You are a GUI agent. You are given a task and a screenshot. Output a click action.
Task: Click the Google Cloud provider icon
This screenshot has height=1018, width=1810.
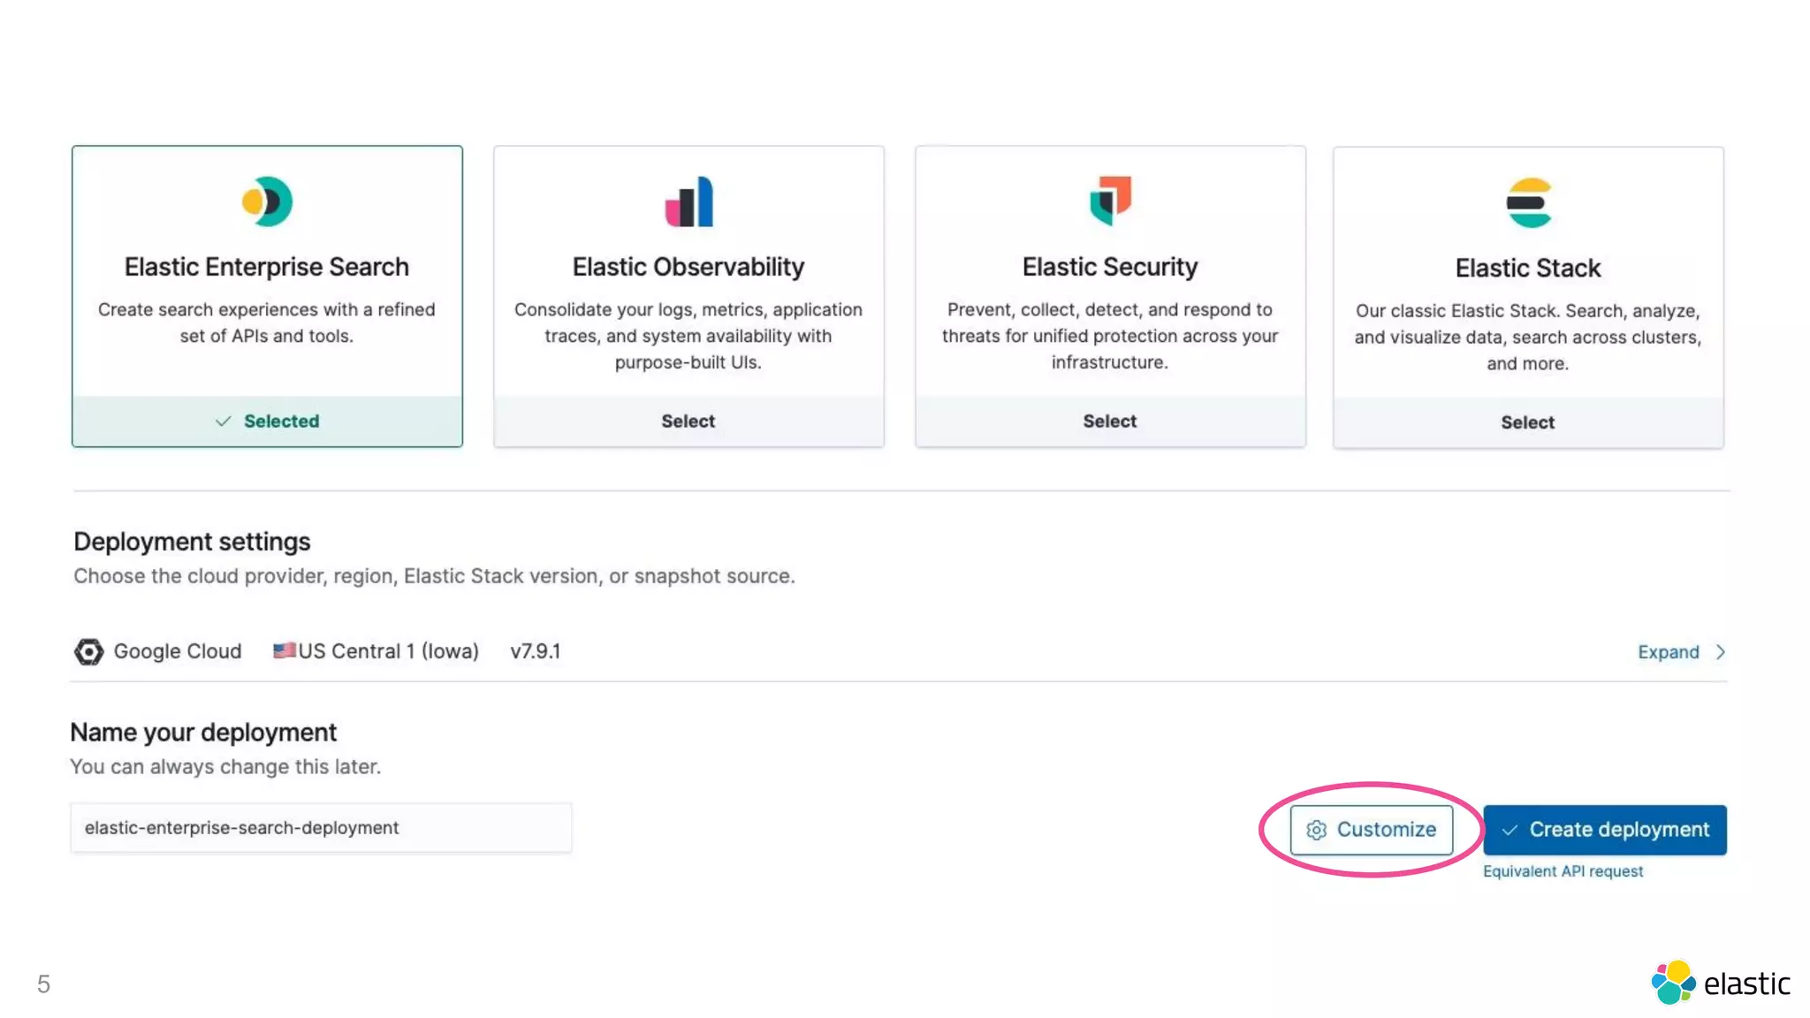[x=88, y=651]
